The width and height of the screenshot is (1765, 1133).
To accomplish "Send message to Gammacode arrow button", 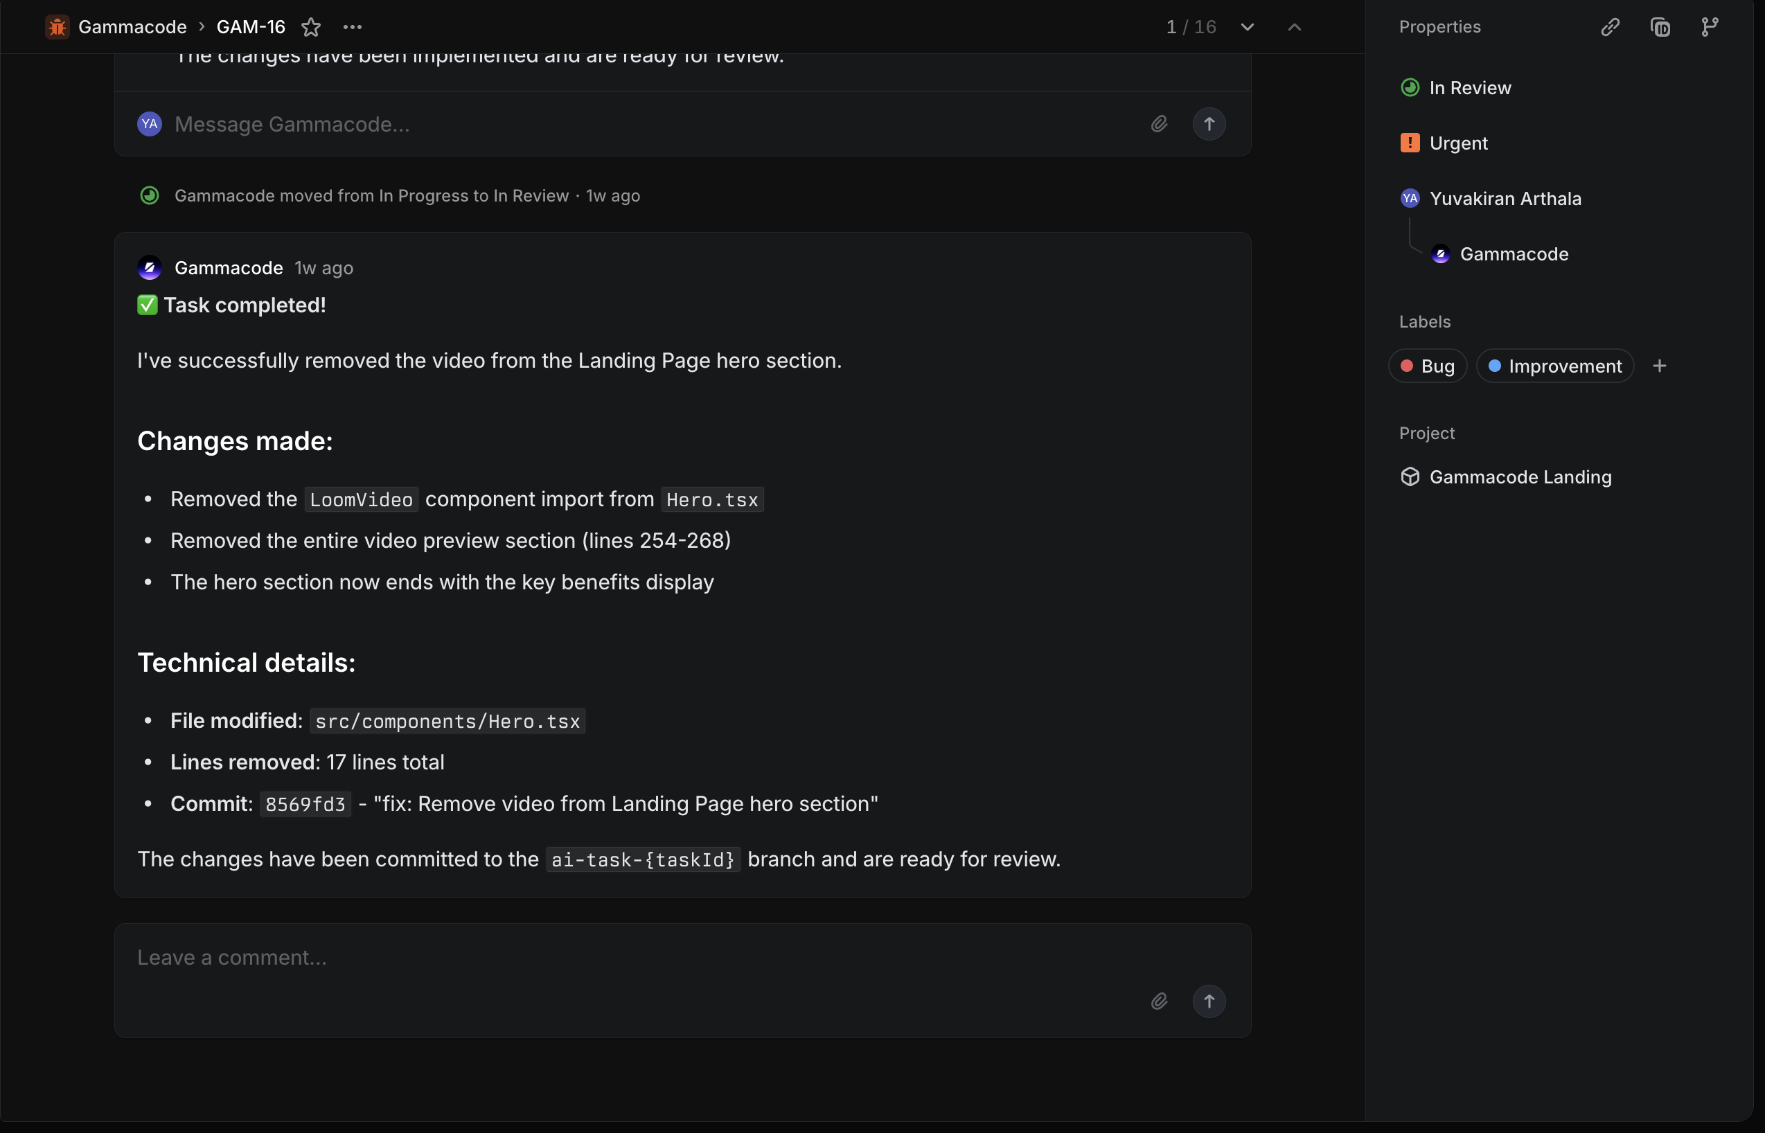I will 1209,123.
